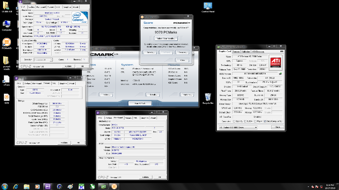Viewport: 339px width, 190px height.
Task: Click Details button in PCMark05 System section
Action: click(x=153, y=95)
